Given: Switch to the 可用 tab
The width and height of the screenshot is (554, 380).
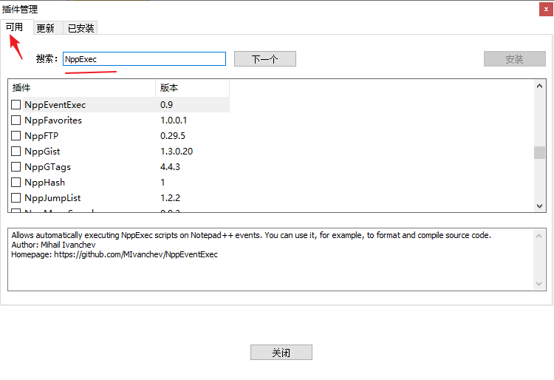Looking at the screenshot, I should coord(15,27).
